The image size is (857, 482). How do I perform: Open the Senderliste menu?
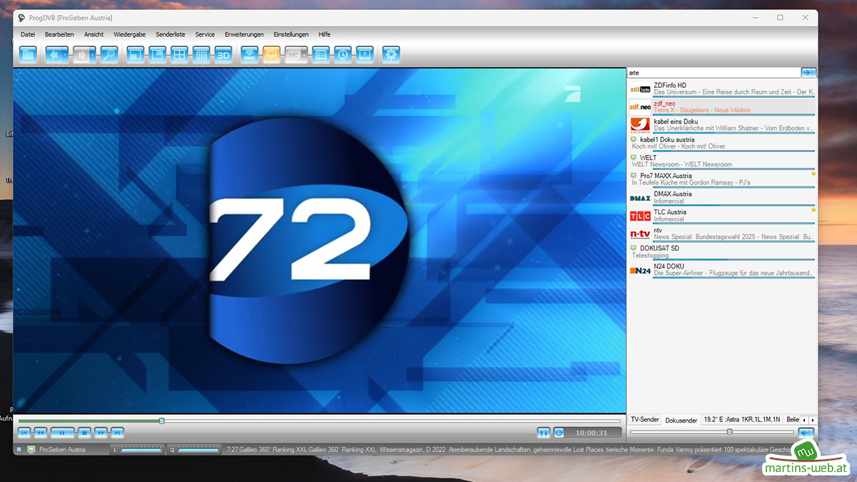tap(171, 34)
